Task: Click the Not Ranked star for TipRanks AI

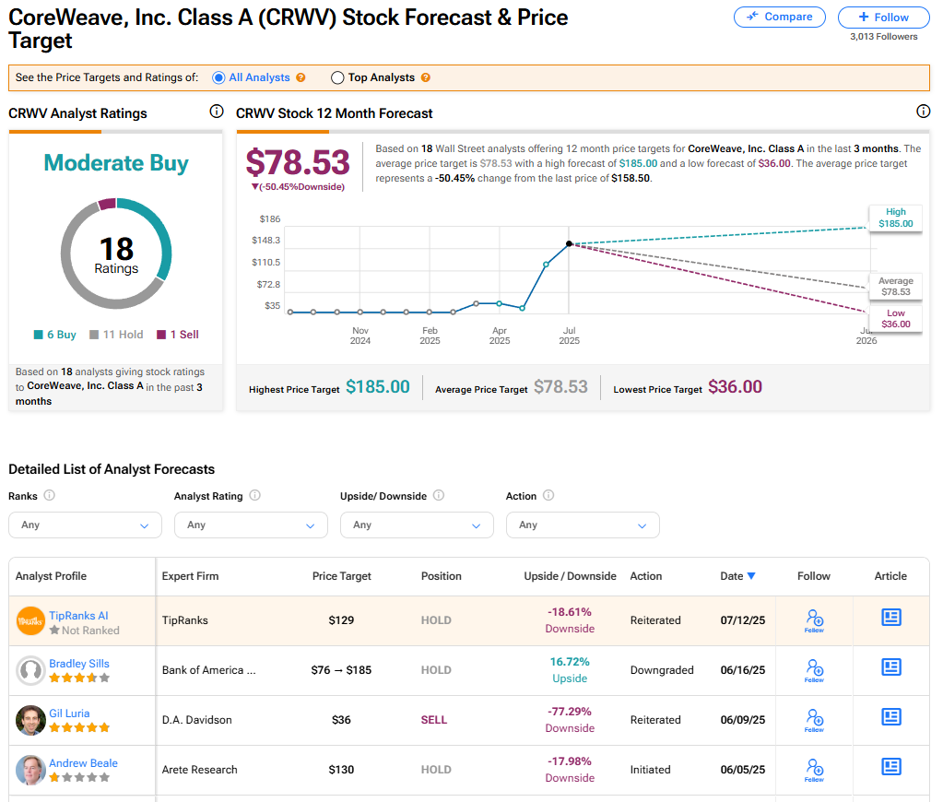Action: pos(54,630)
